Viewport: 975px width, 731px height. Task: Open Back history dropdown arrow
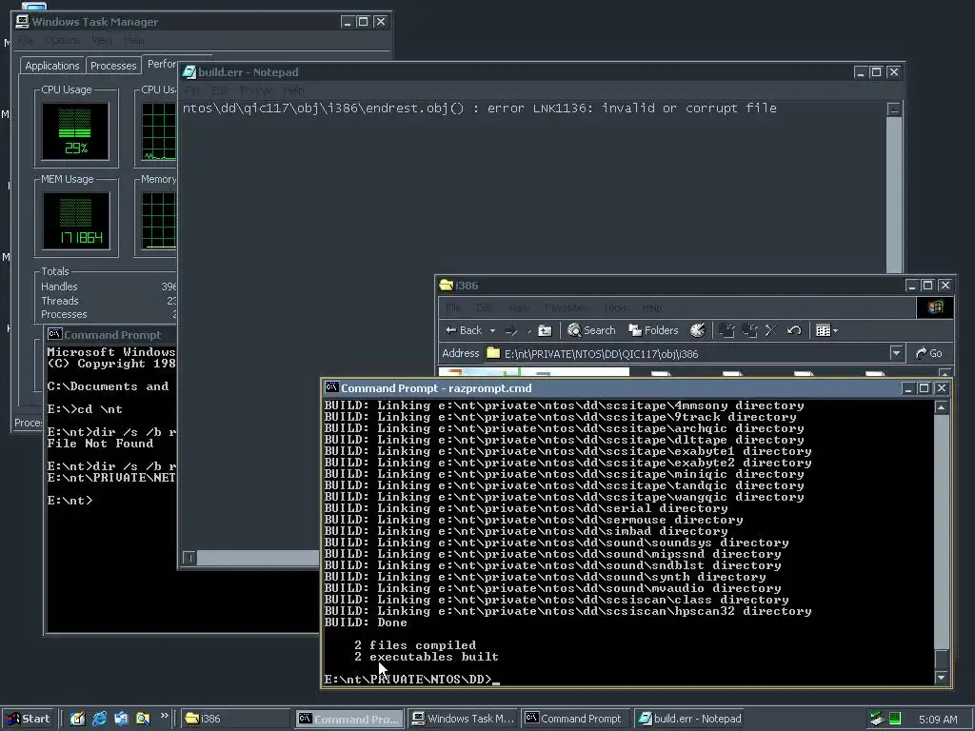tap(492, 330)
